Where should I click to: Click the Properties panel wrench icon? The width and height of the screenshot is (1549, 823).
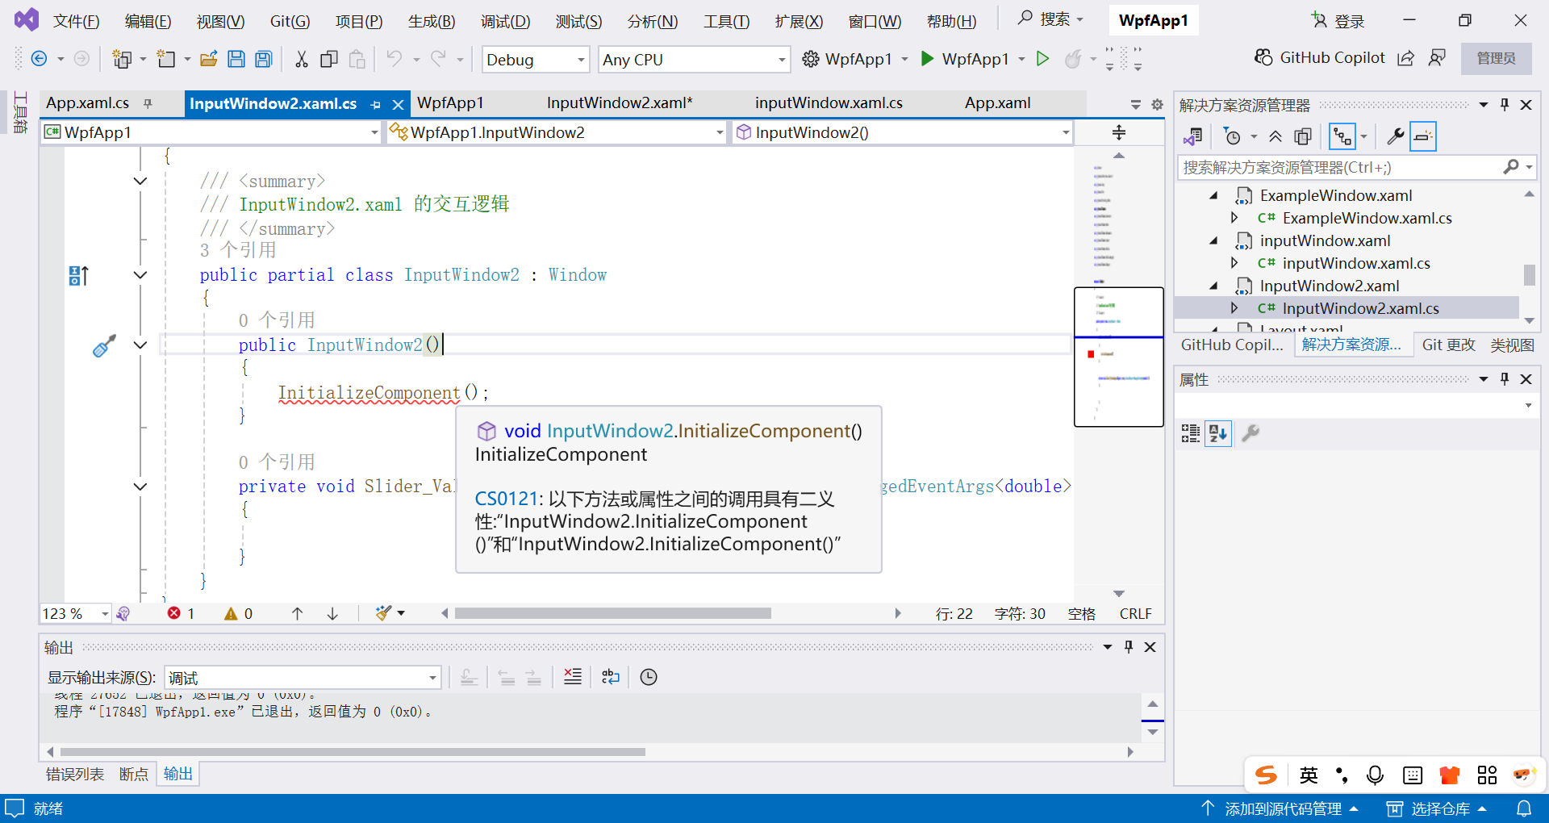click(x=1250, y=433)
